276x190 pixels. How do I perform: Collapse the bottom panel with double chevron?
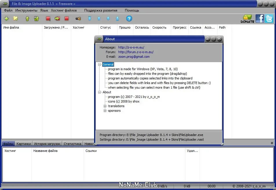pyautogui.click(x=272, y=143)
